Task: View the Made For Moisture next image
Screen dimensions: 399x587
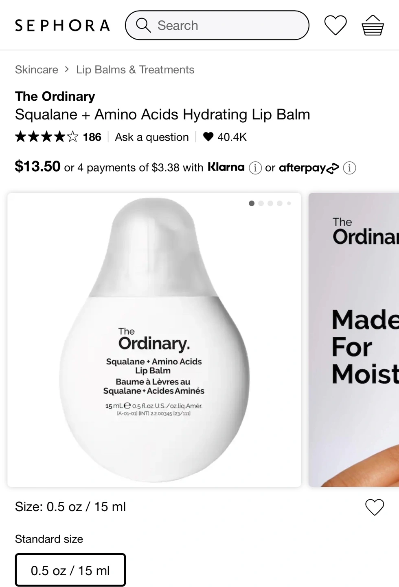Action: point(354,340)
